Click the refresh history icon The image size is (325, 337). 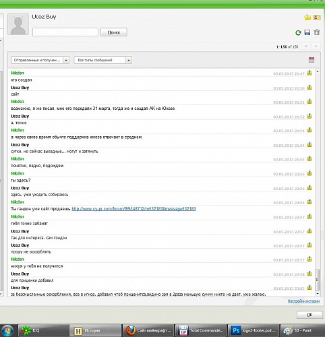point(298,33)
